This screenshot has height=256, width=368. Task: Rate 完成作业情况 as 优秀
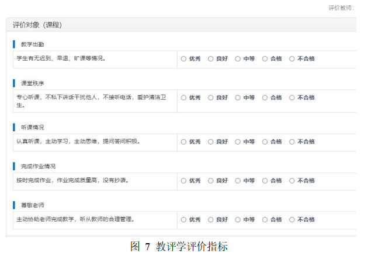(183, 181)
